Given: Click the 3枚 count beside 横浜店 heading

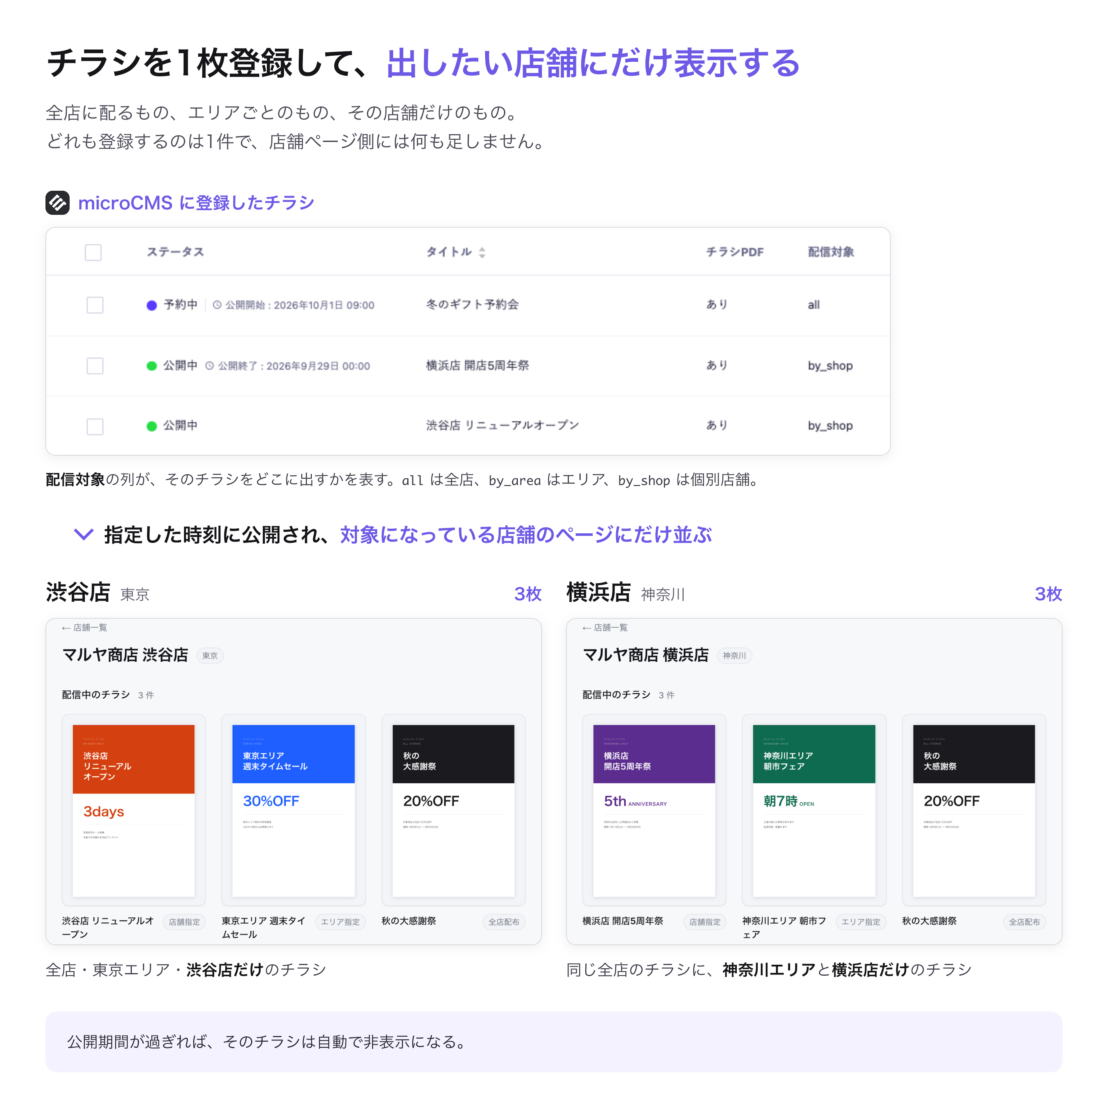Looking at the screenshot, I should (1048, 594).
